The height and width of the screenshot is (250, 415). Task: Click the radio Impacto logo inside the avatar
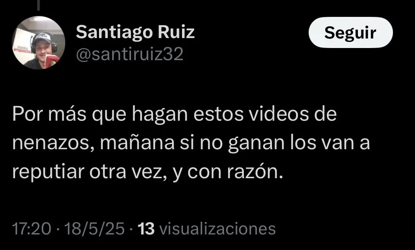pos(22,50)
